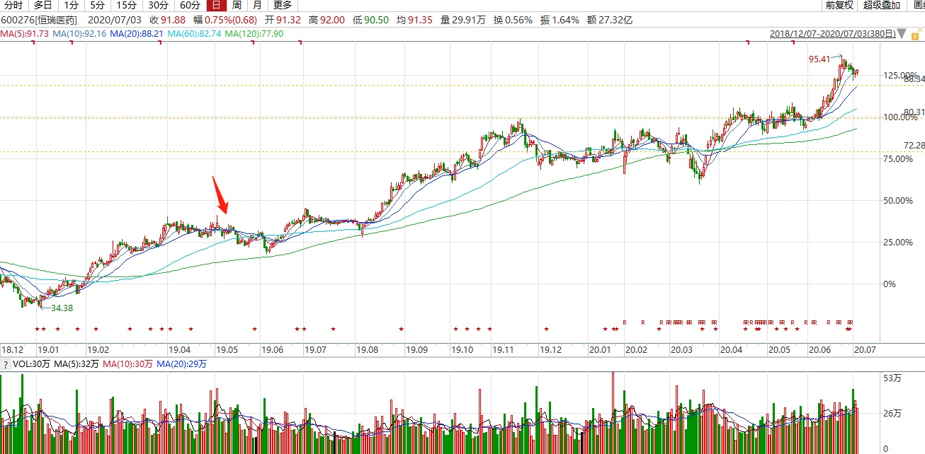Select the 多日 multi-day tab
Viewport: 925px width, 454px height.
[43, 5]
